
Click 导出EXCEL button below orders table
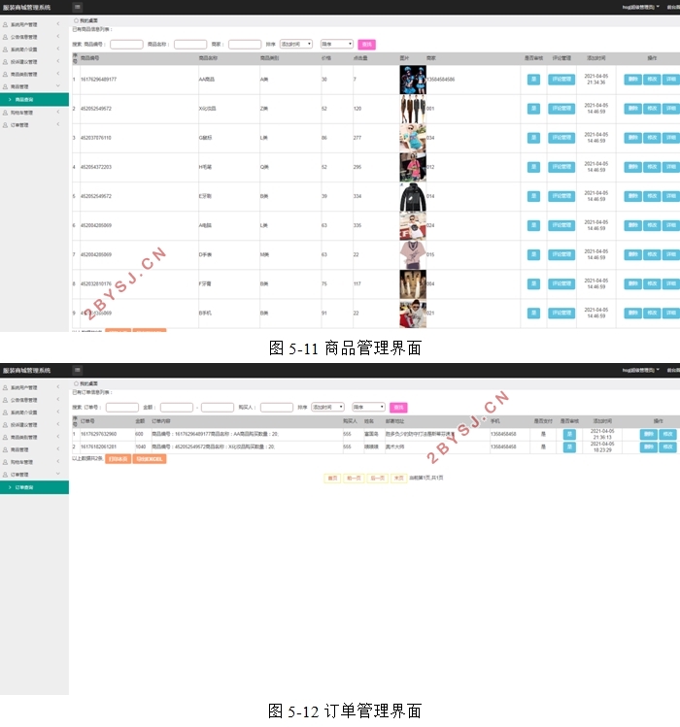(150, 459)
